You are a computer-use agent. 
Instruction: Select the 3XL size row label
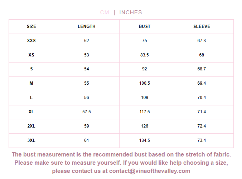coord(32,140)
